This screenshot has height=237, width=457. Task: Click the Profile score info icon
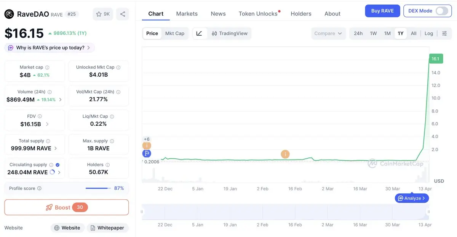click(39, 188)
